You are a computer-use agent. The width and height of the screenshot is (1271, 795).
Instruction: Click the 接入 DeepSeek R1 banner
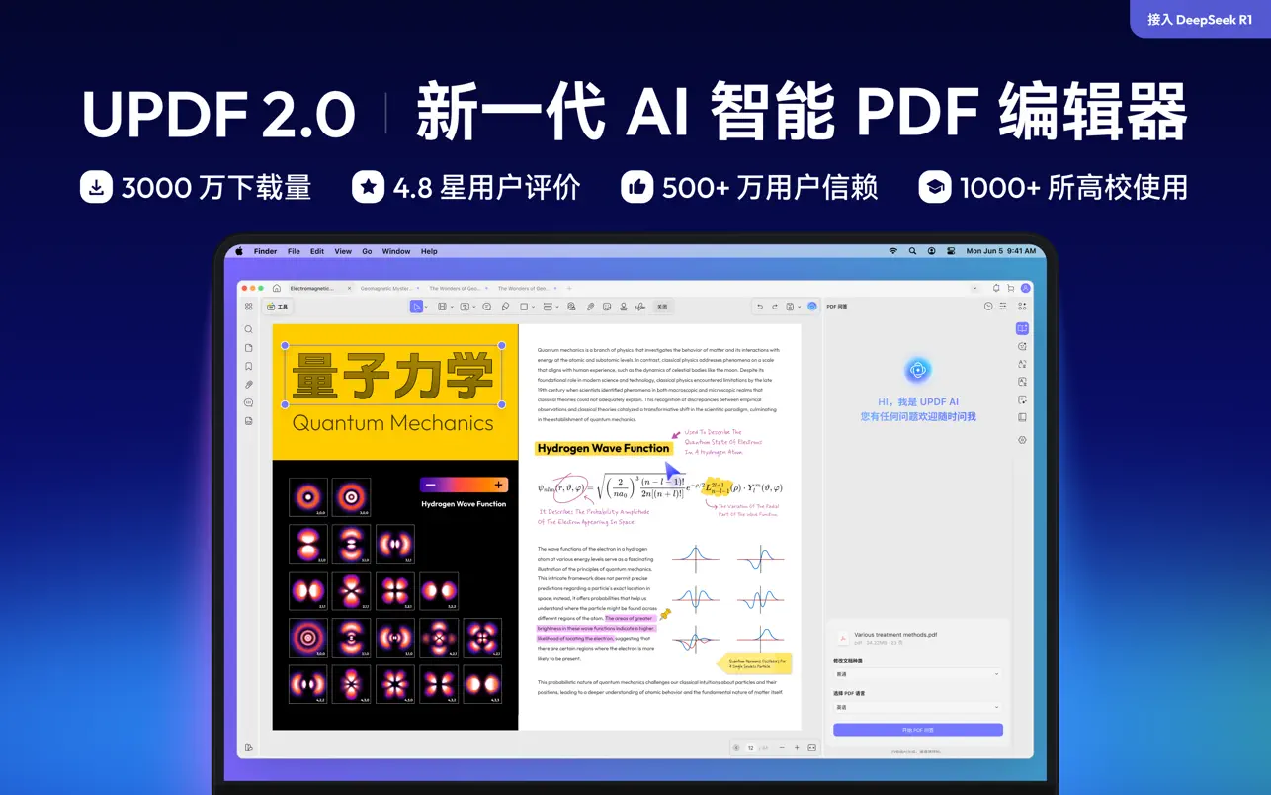point(1199,18)
